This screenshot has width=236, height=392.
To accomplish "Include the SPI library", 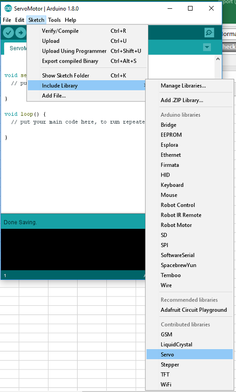I will (189, 245).
